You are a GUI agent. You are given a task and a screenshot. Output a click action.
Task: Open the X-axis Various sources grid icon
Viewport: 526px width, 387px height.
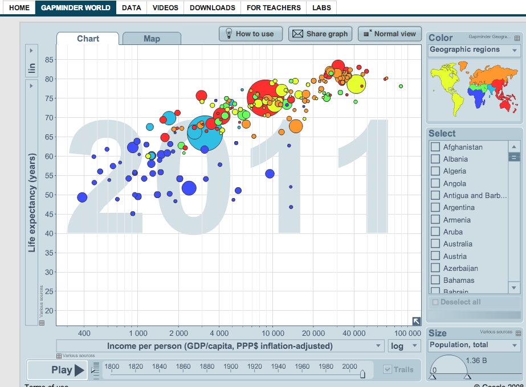59,356
